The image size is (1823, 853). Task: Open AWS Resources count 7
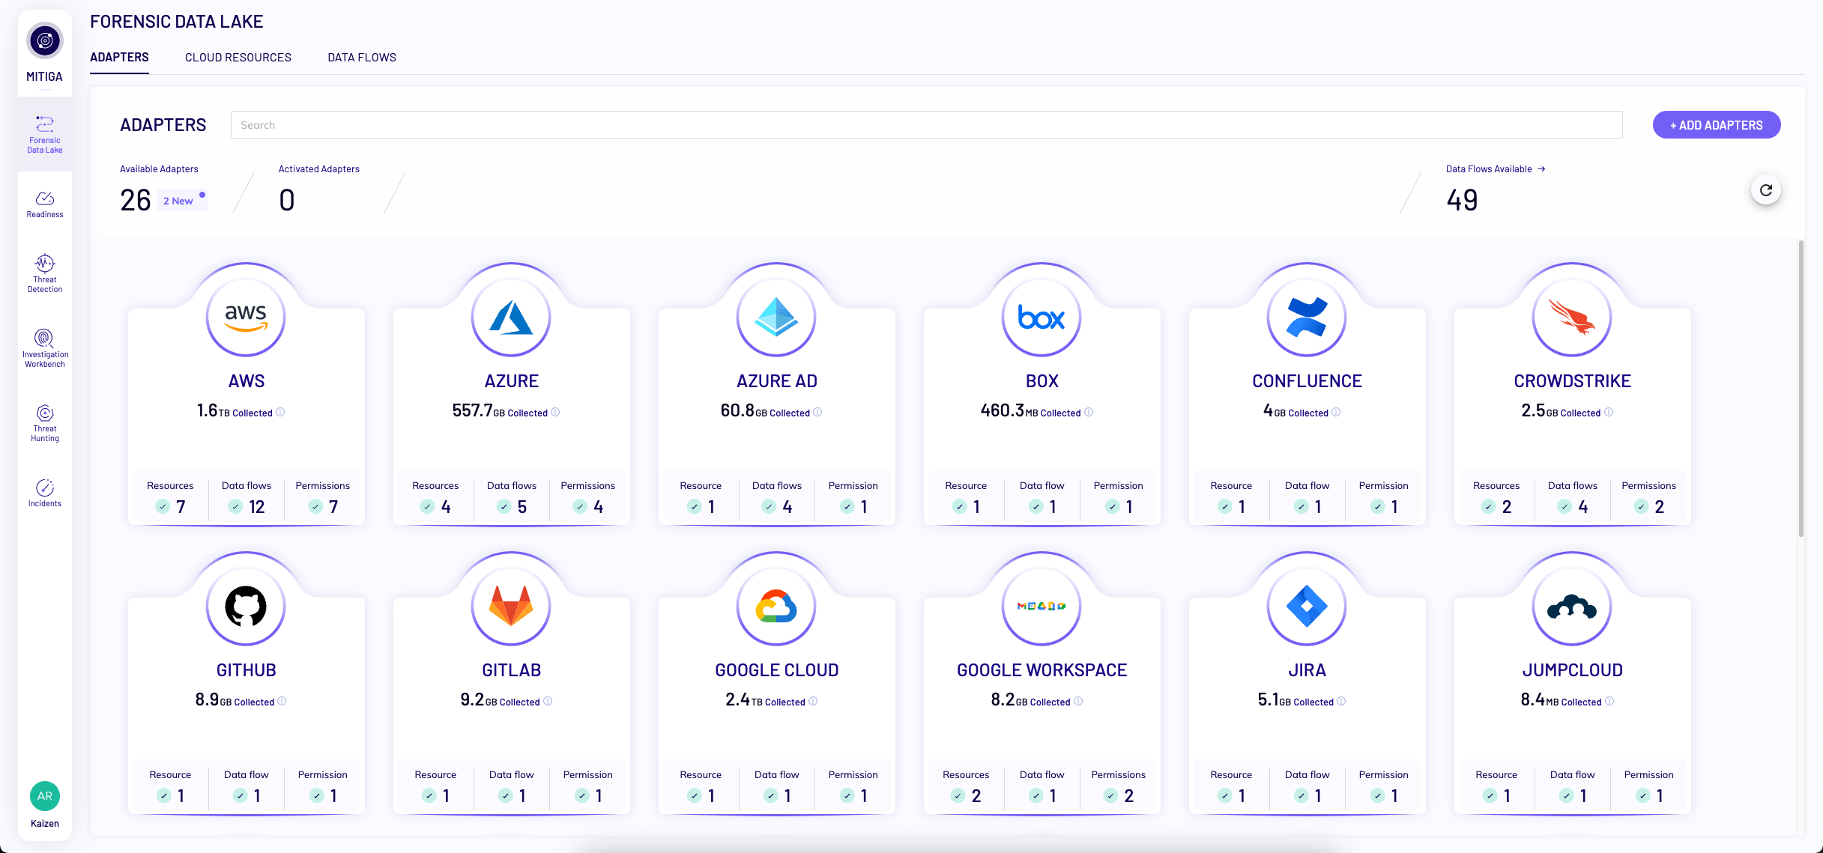pyautogui.click(x=170, y=497)
